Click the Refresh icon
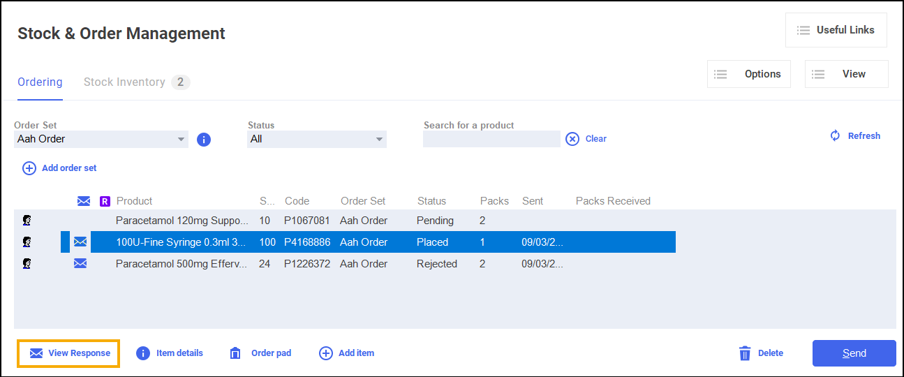Image resolution: width=904 pixels, height=377 pixels. click(835, 135)
